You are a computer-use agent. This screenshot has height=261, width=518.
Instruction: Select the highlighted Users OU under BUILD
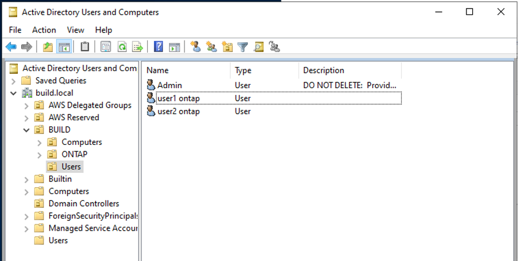point(71,167)
